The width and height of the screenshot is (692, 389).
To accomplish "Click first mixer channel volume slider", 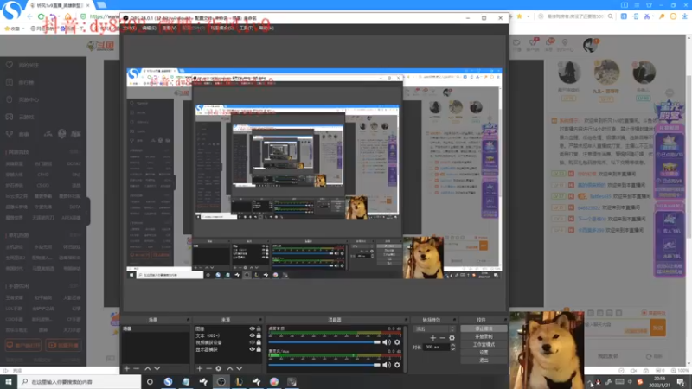I will (324, 342).
